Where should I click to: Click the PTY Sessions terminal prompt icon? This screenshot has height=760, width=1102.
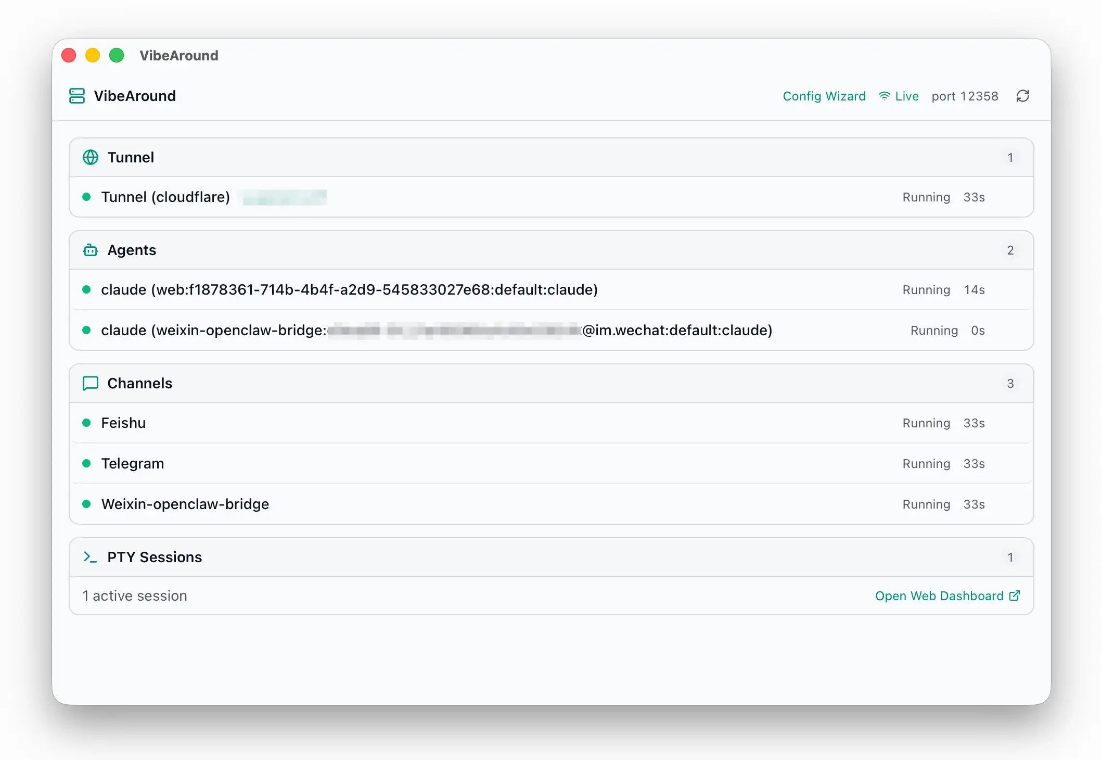tap(91, 558)
